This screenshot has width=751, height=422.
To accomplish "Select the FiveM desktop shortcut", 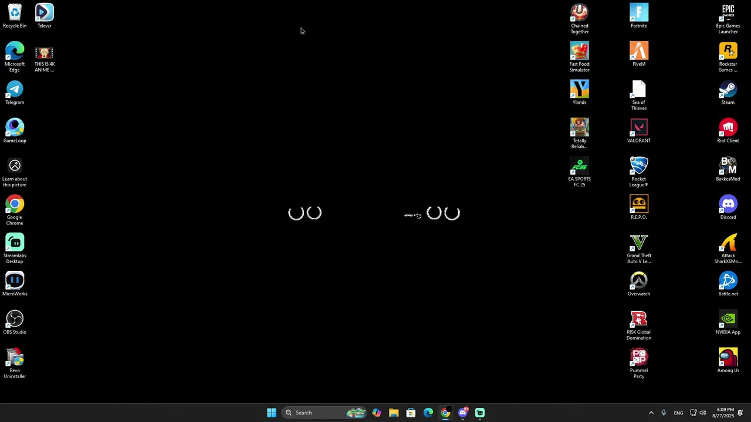I will tap(639, 54).
